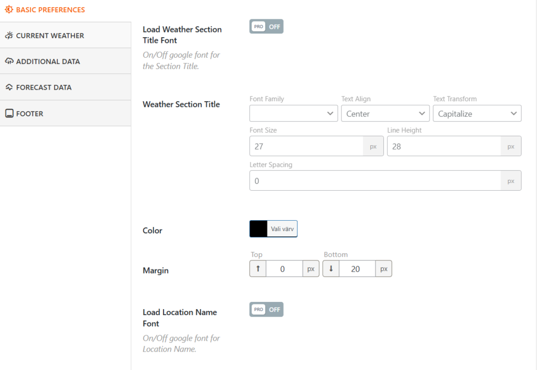Click the margin bottom down-arrow icon
Viewport: 537px width, 370px height.
coord(331,269)
